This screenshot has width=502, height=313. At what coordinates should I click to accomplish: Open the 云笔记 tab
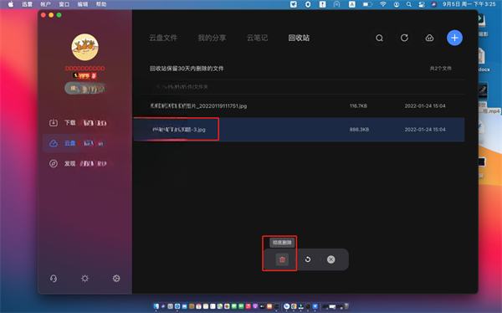tap(257, 38)
